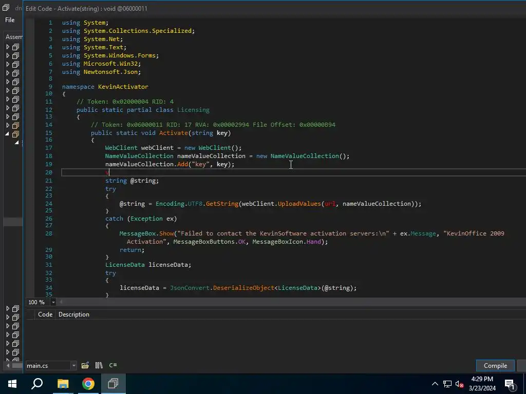Sort errors by the Description column
Image resolution: width=526 pixels, height=394 pixels.
pos(74,314)
